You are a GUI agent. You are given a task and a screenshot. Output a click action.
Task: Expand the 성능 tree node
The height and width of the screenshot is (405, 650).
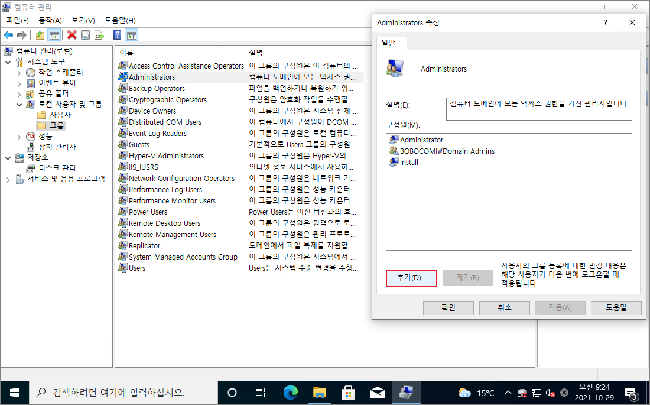(x=19, y=137)
